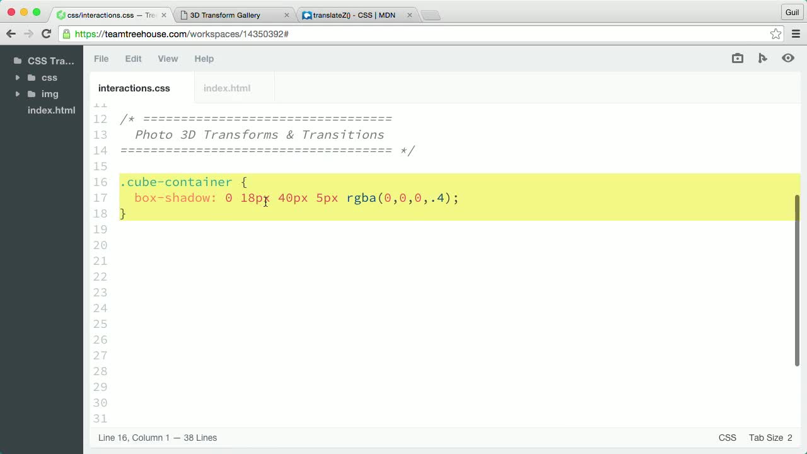This screenshot has height=454, width=807.
Task: Reload the page with the refresh icon
Action: pyautogui.click(x=46, y=34)
